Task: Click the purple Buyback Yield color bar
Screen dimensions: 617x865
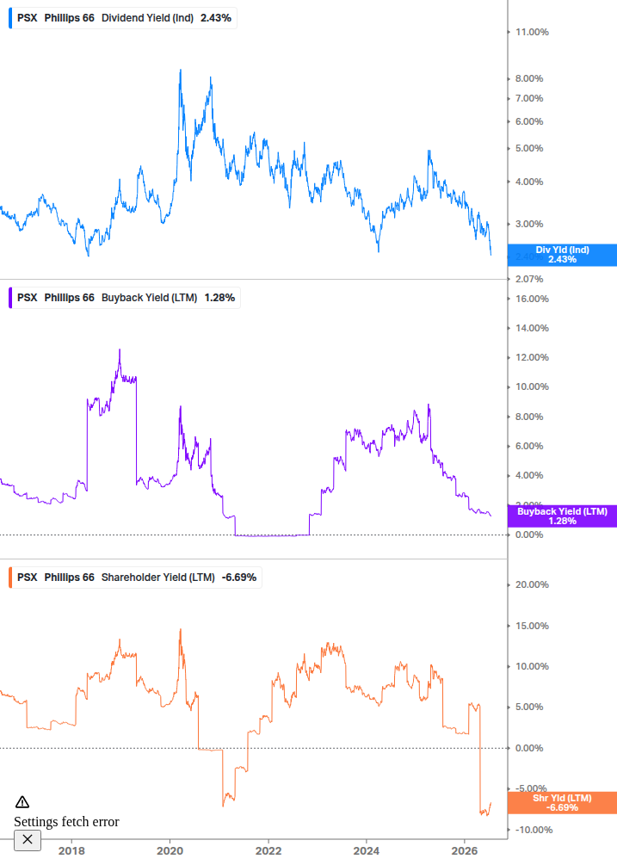Action: [10, 298]
